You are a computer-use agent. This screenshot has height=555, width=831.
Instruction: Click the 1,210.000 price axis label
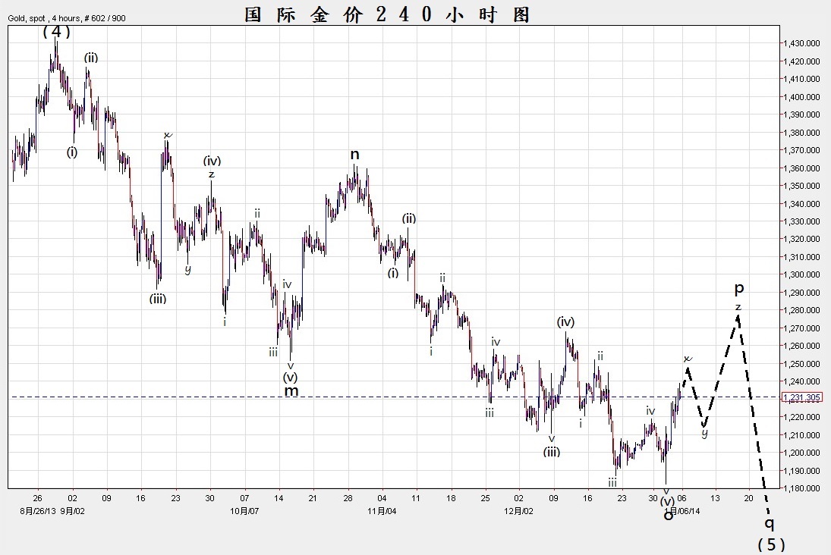(801, 434)
